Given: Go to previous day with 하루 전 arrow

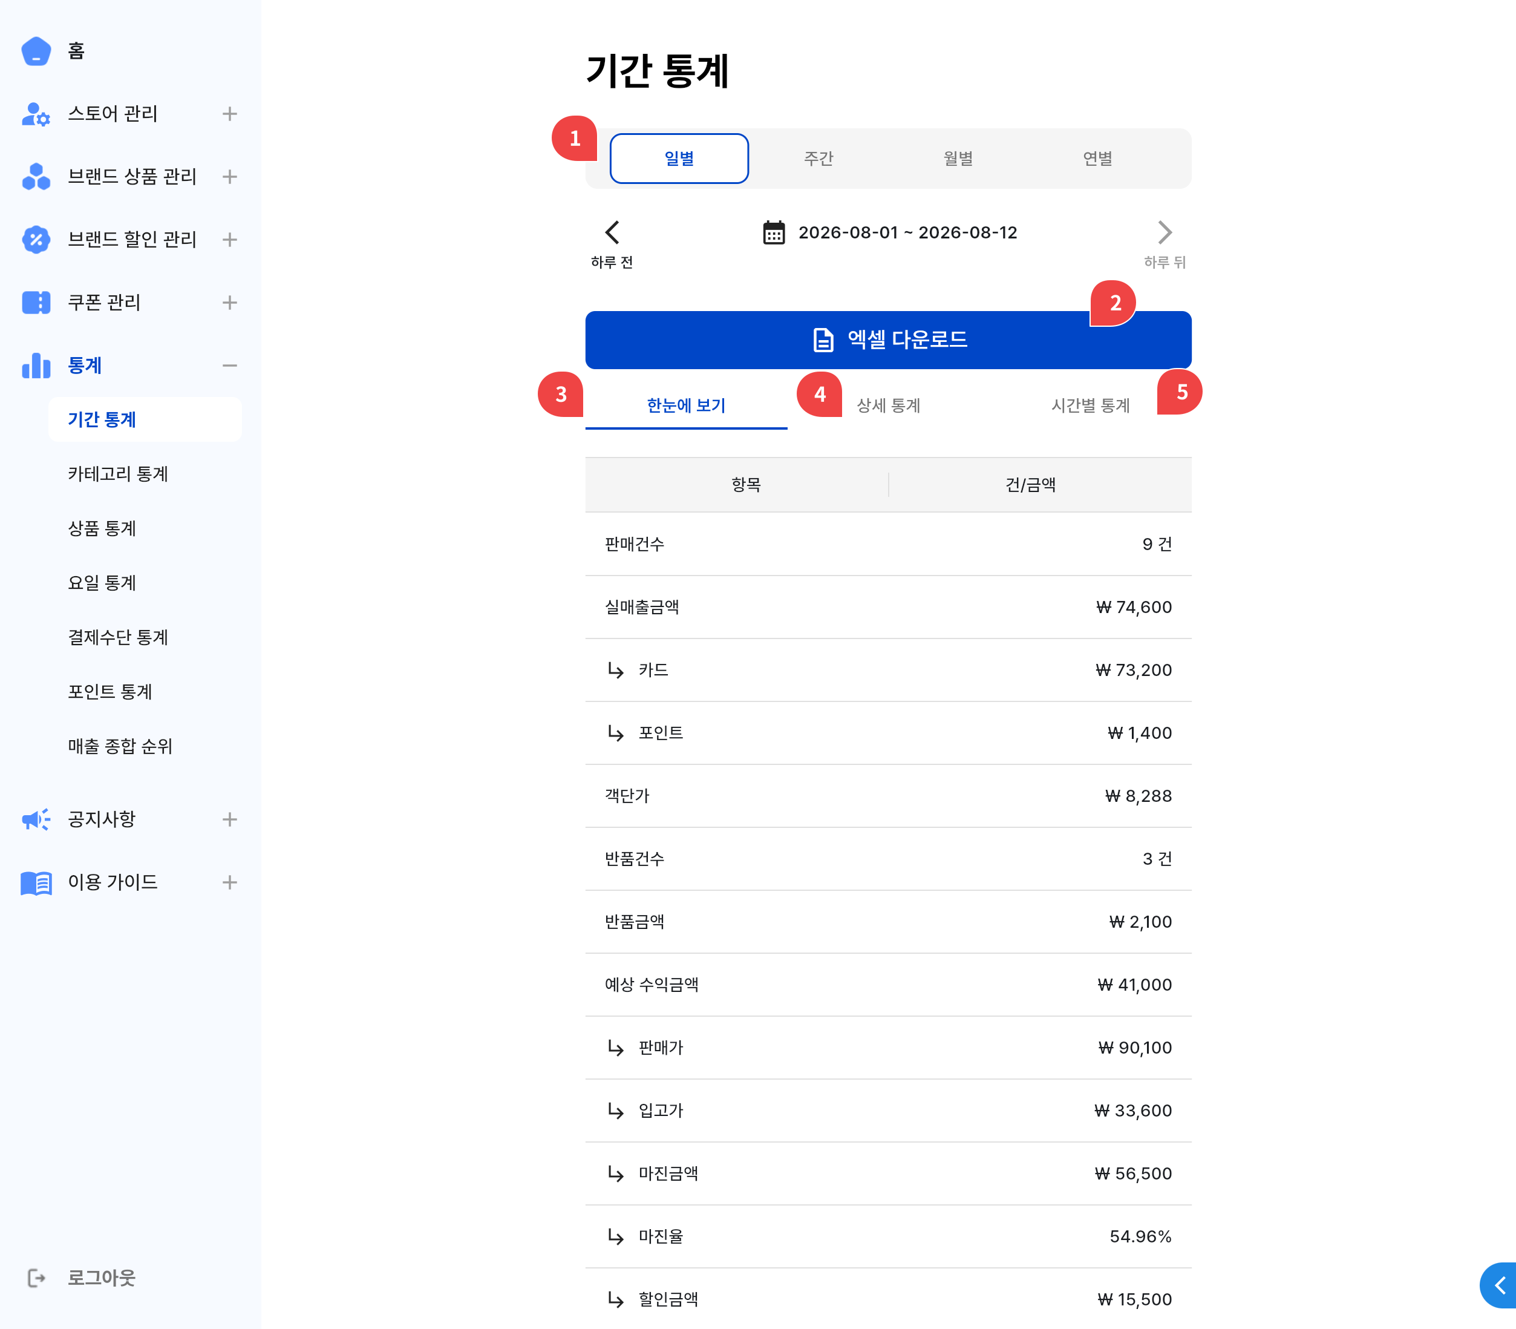Looking at the screenshot, I should click(612, 233).
